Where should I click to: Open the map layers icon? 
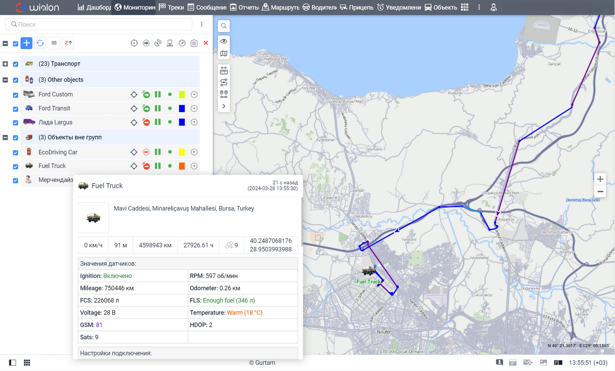tap(223, 54)
